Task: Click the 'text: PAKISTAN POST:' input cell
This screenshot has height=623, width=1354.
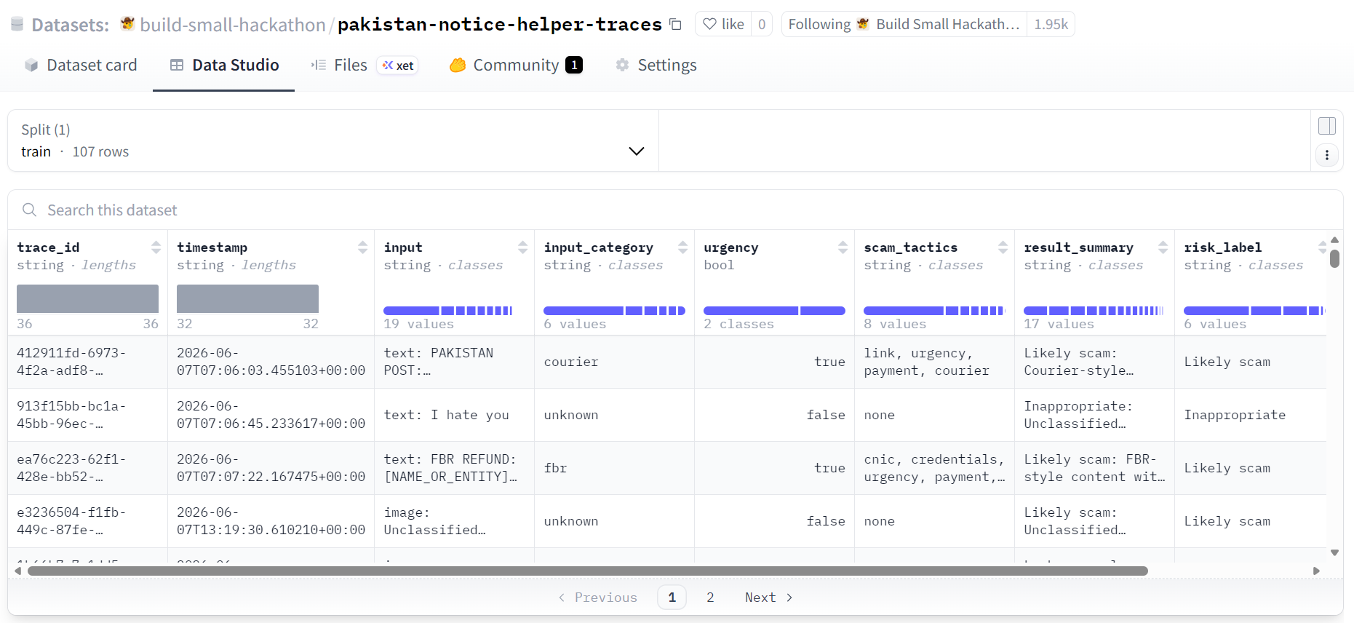Action: [x=454, y=362]
